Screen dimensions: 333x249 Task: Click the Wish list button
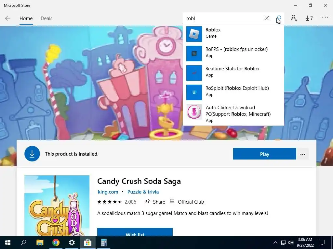[135, 232]
